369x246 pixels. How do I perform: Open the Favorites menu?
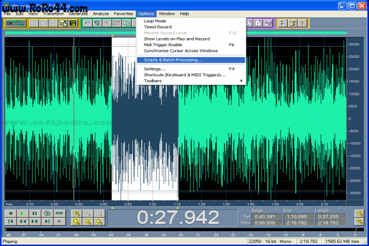click(124, 14)
